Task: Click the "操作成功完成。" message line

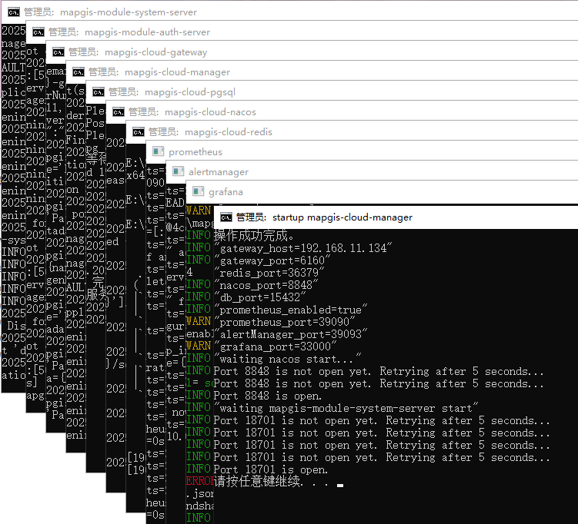Action: click(254, 236)
